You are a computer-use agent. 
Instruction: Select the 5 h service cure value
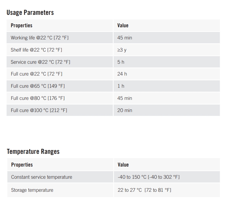point(121,62)
